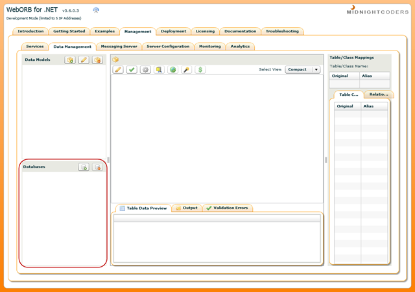415x292 pixels.
Task: Open the Analytics sub-tab
Action: pos(240,46)
